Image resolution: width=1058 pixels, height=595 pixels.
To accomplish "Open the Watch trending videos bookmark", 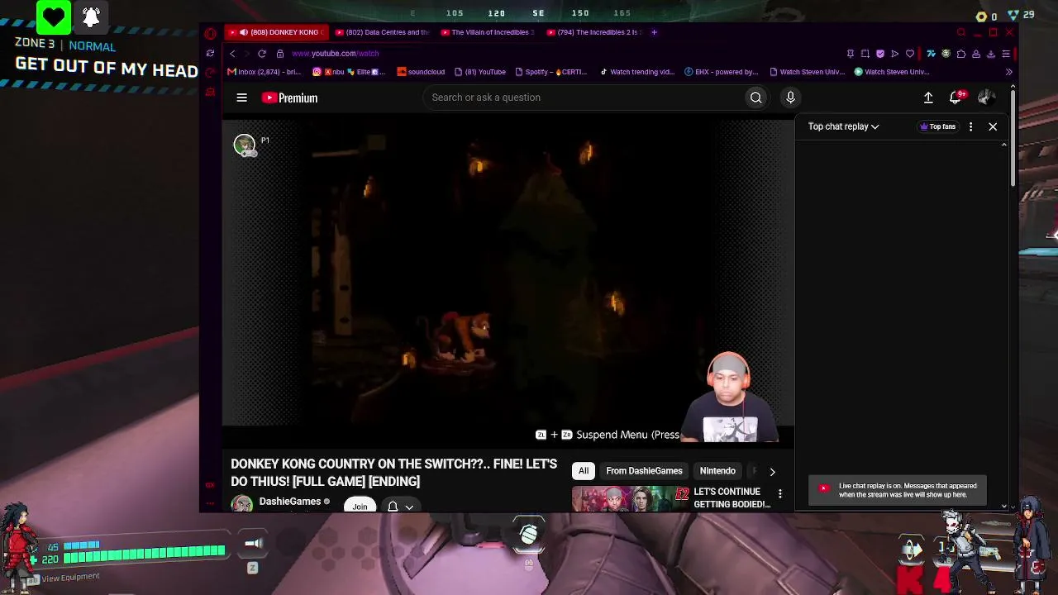I will 637,72.
